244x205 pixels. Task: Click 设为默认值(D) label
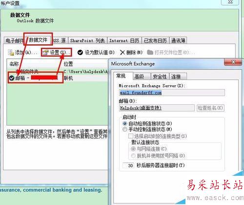[100, 53]
